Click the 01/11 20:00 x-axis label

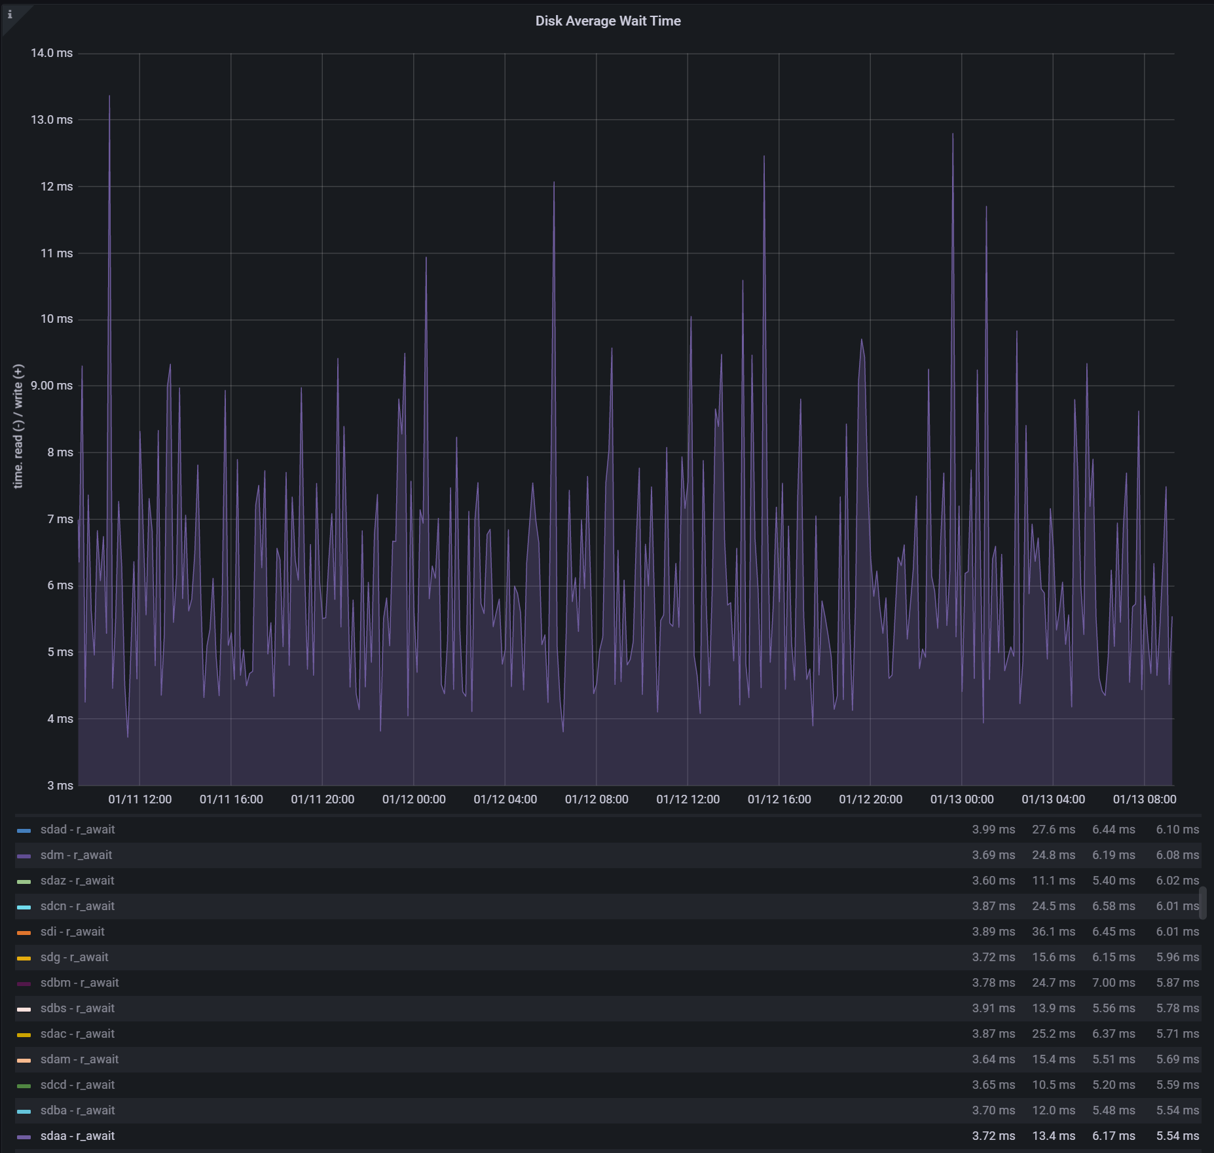[323, 799]
